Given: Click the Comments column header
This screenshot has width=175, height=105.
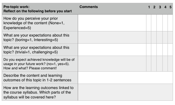Looking at the screenshot, I should point(89,7).
